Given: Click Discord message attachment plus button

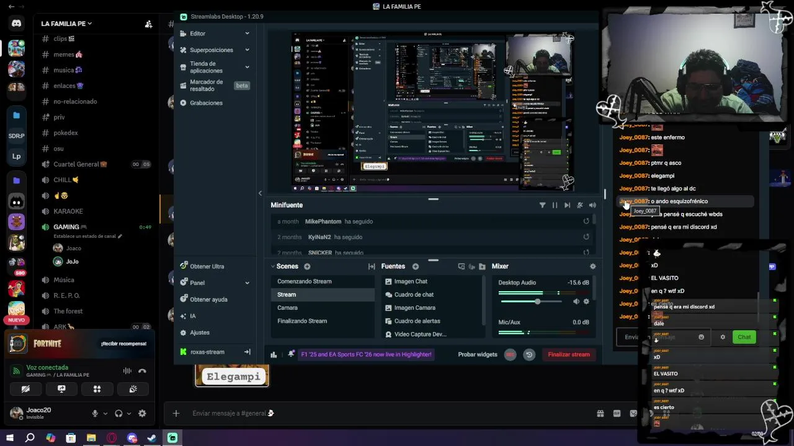Looking at the screenshot, I should [x=176, y=413].
